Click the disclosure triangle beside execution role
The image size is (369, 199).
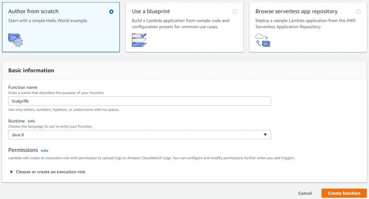tap(12, 172)
